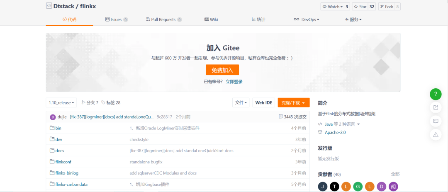Viewport: 448px width, 192px height.
Task: Open the dujie author link
Action: [x=62, y=117]
